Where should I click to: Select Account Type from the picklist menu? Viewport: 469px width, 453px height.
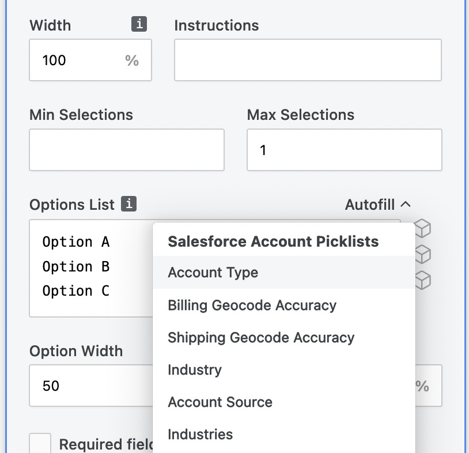pos(284,272)
